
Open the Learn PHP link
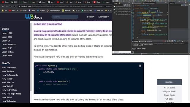[x=7, y=48]
